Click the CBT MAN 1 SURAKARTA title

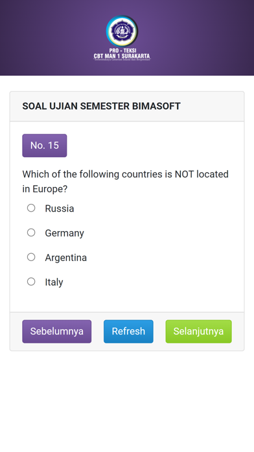[x=122, y=56]
